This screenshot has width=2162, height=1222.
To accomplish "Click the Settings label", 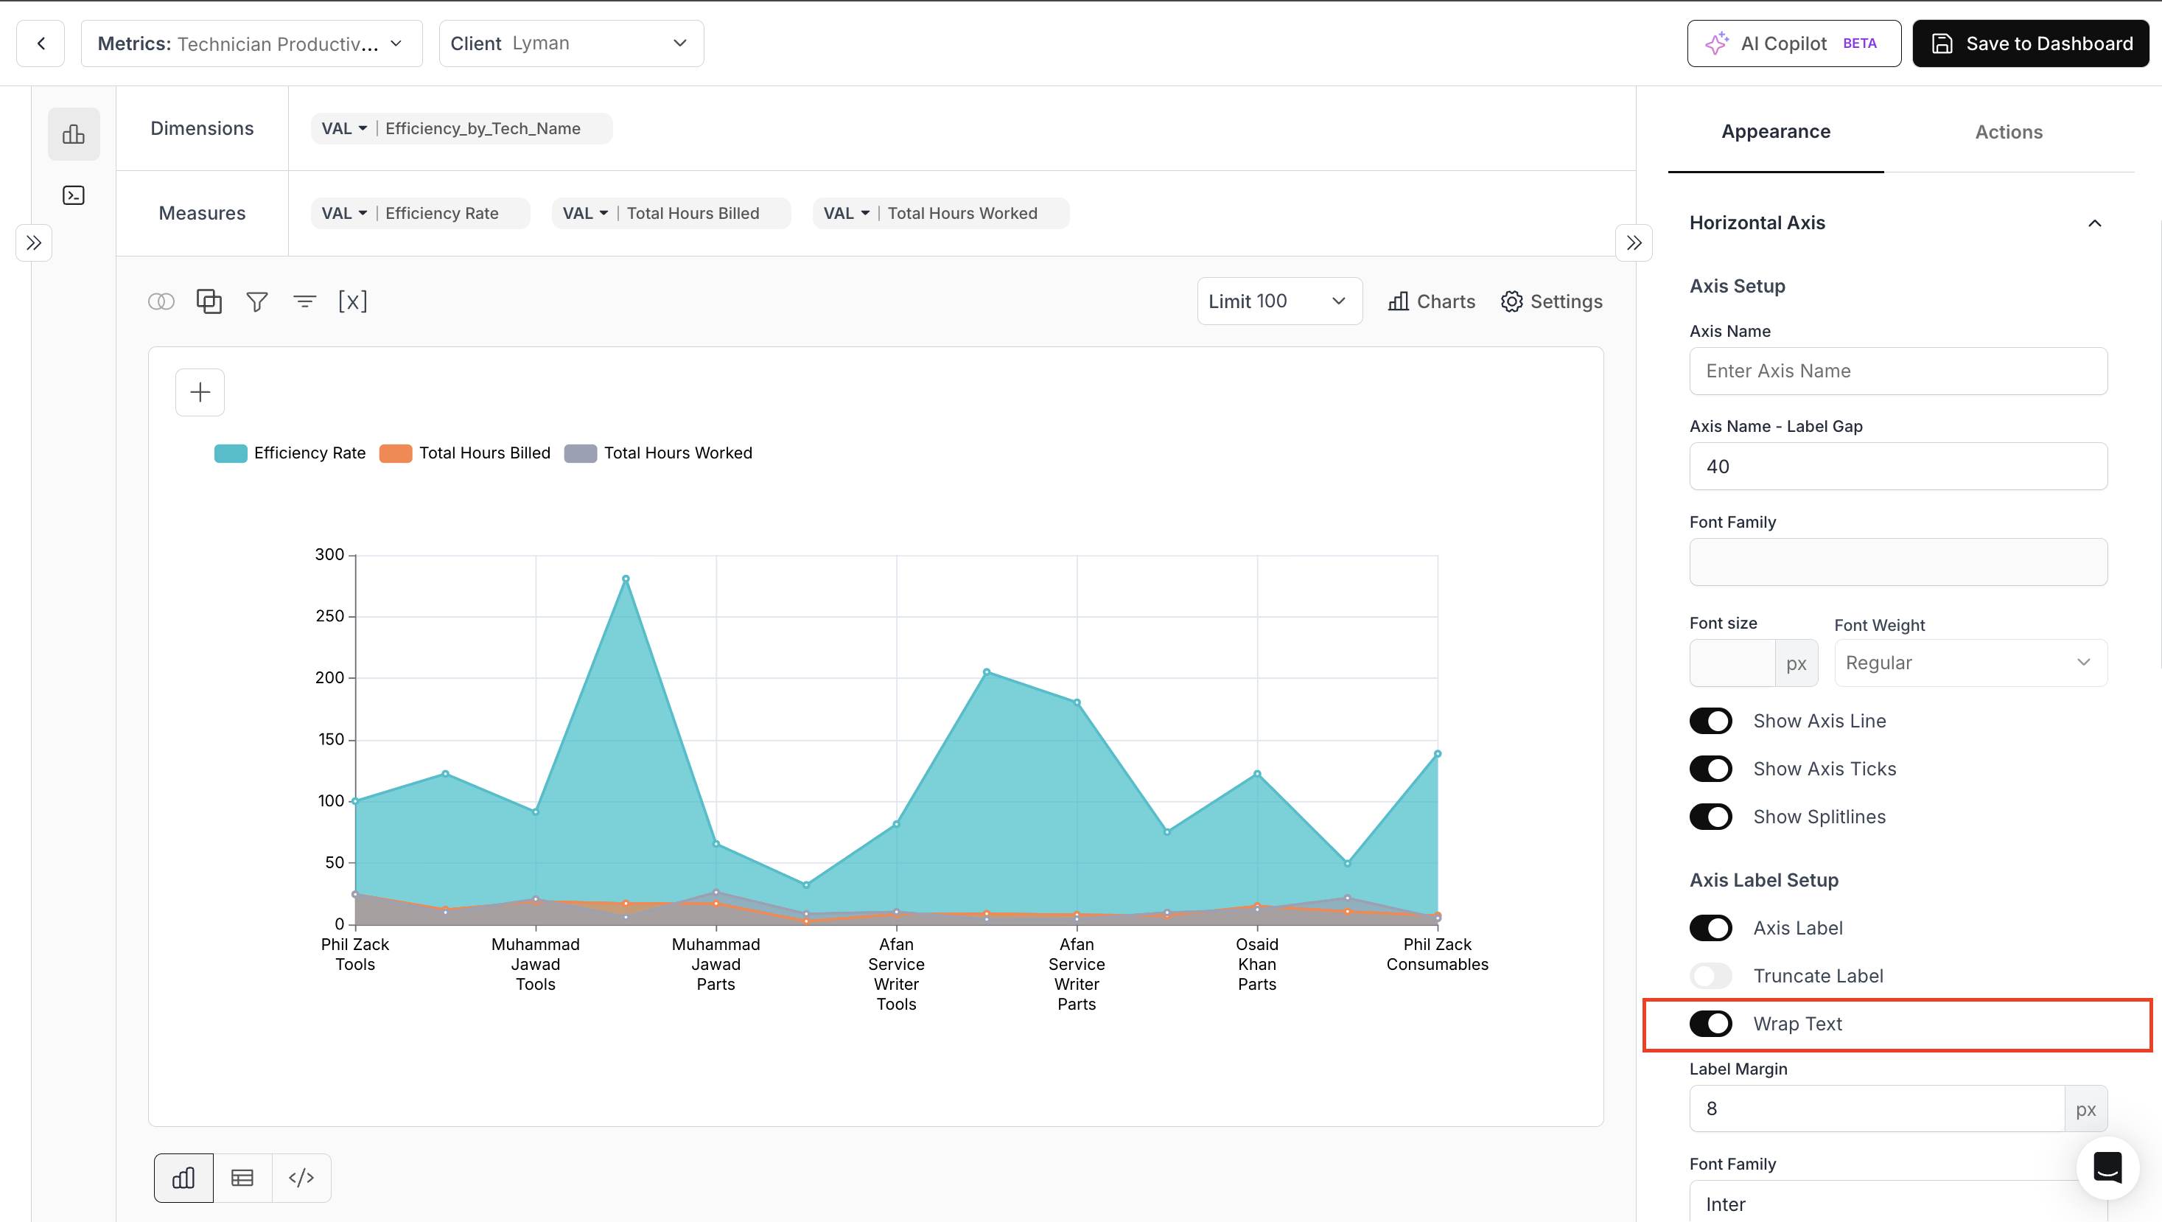I will tap(1566, 301).
